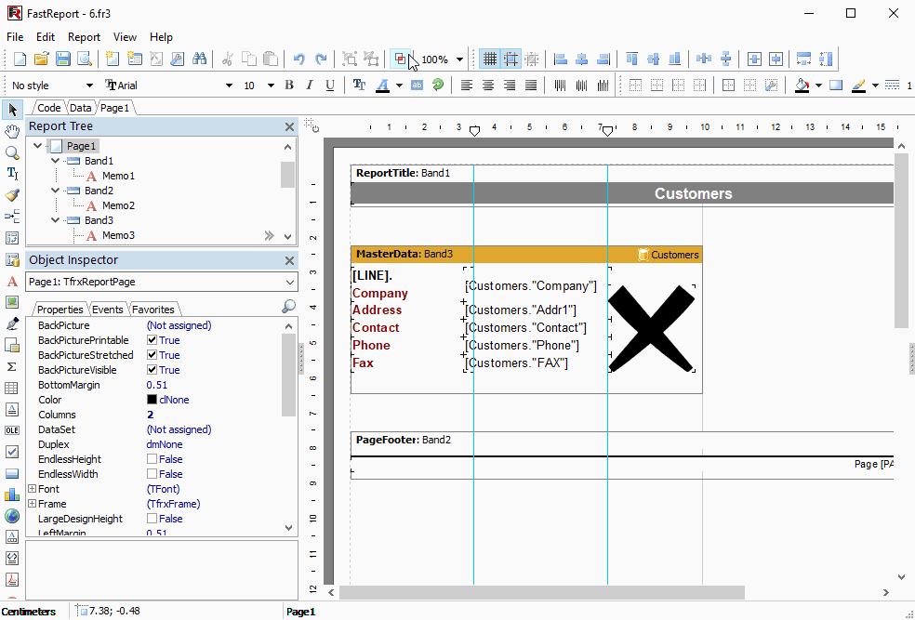This screenshot has height=620, width=915.
Task: Open the zoom level dropdown
Action: point(459,59)
